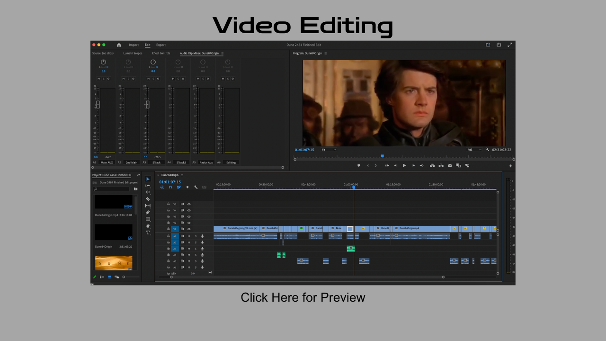Image resolution: width=606 pixels, height=341 pixels.
Task: Open the Audio Clip Mixer panel menu
Action: 223,54
